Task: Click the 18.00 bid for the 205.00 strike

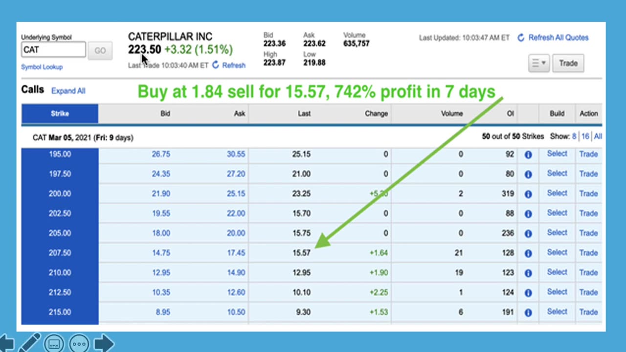Action: (x=161, y=233)
